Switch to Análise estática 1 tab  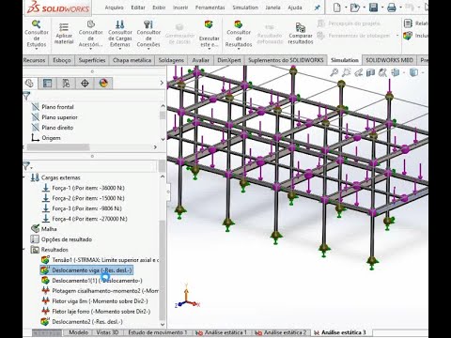coord(222,332)
